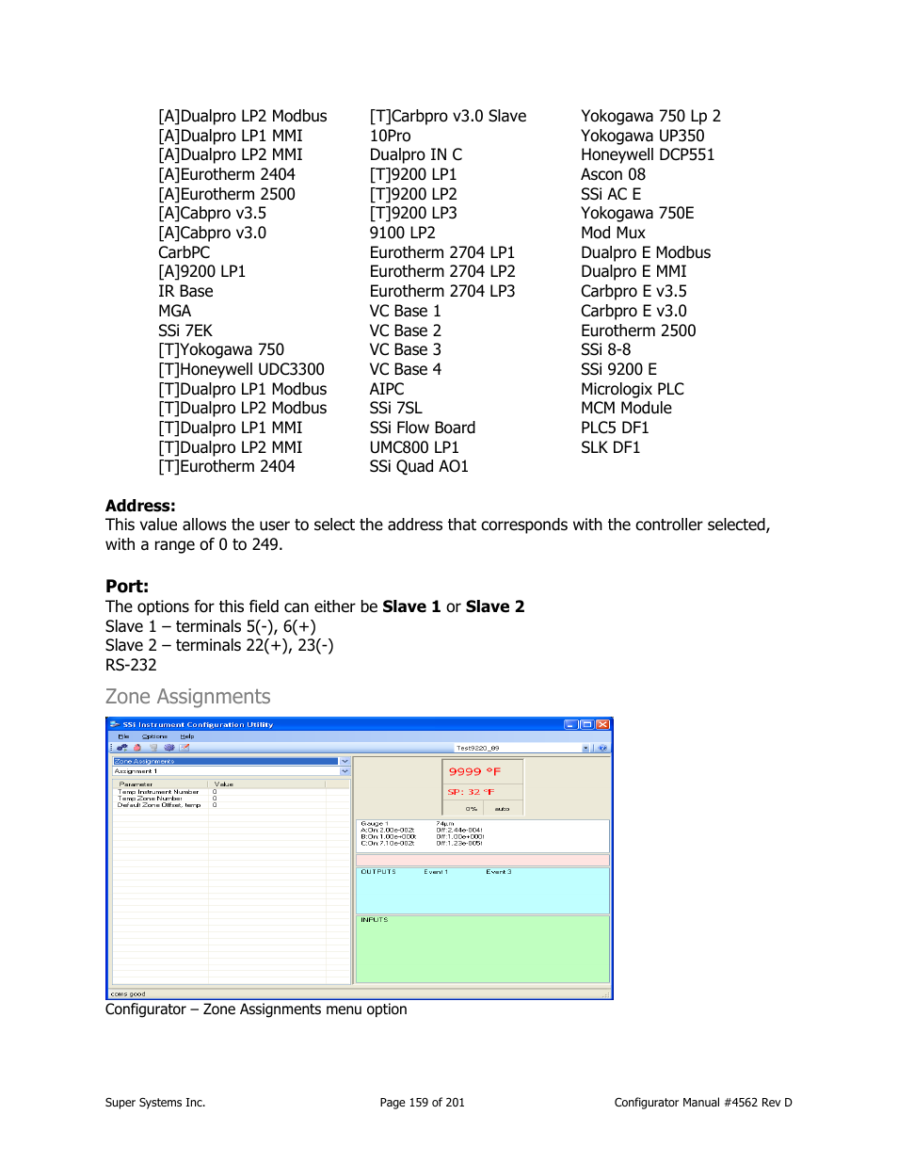Click the 'SSi Flow Board' list entry

423,428
